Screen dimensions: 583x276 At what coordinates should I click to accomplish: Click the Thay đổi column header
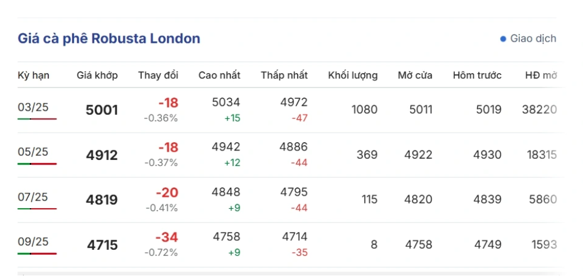pos(158,76)
